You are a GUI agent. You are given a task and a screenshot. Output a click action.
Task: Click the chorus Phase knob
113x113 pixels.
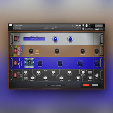tap(82, 51)
